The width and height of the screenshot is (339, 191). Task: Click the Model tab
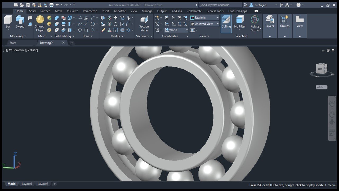[12, 184]
